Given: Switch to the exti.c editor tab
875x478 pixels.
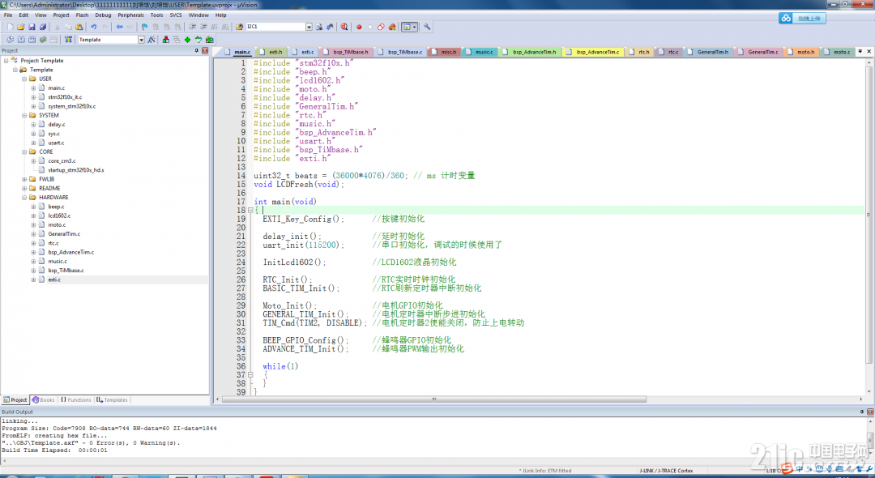Looking at the screenshot, I should 303,52.
